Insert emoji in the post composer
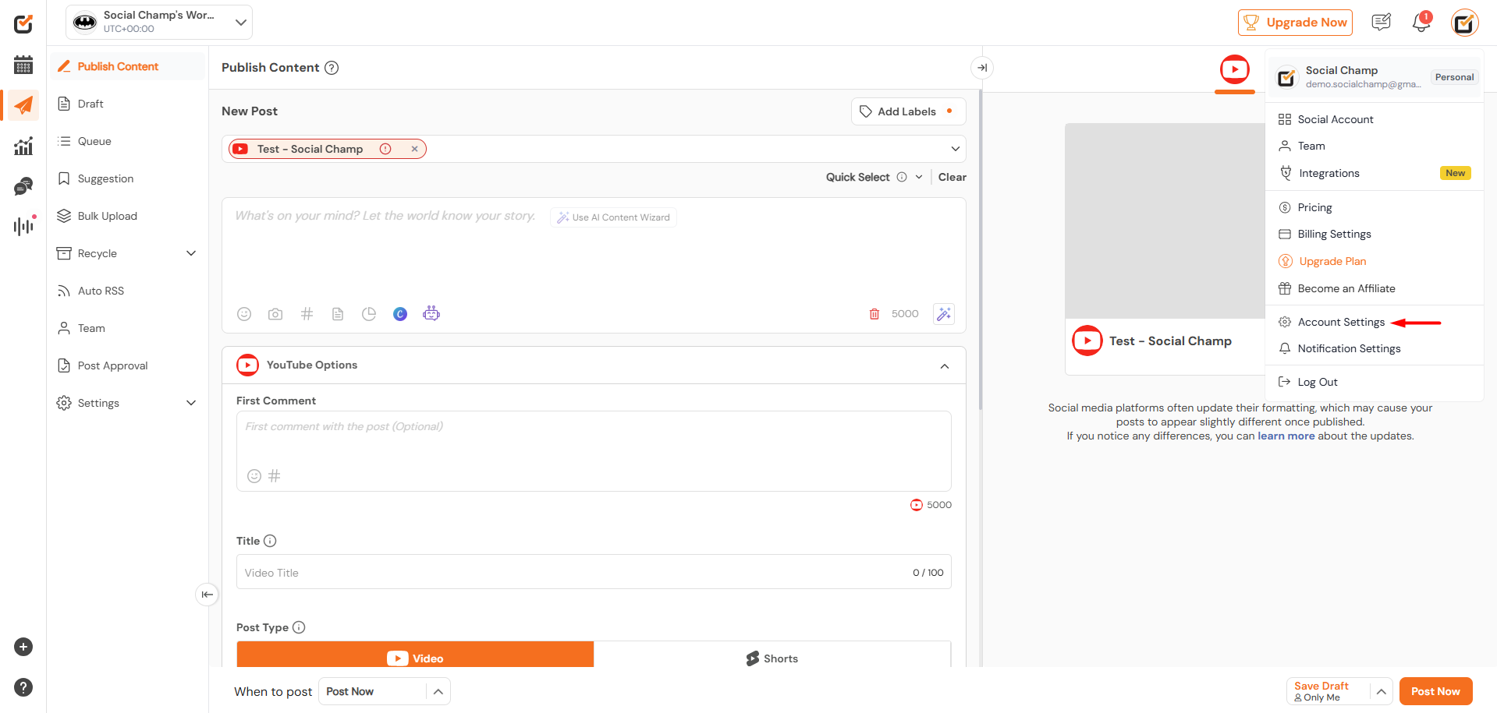1497x713 pixels. click(x=244, y=314)
